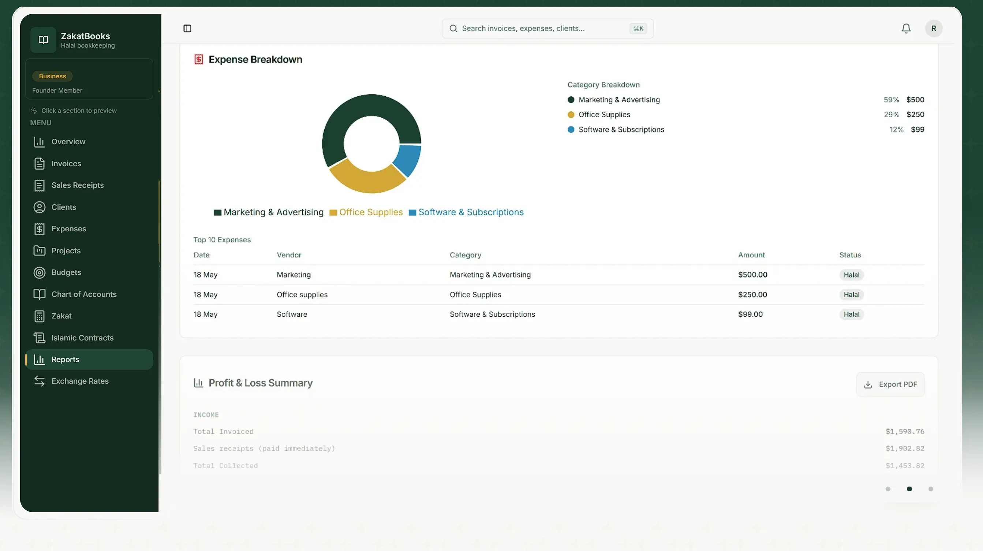Toggle Office Supplies chart legend item
The image size is (983, 551).
[x=366, y=212]
